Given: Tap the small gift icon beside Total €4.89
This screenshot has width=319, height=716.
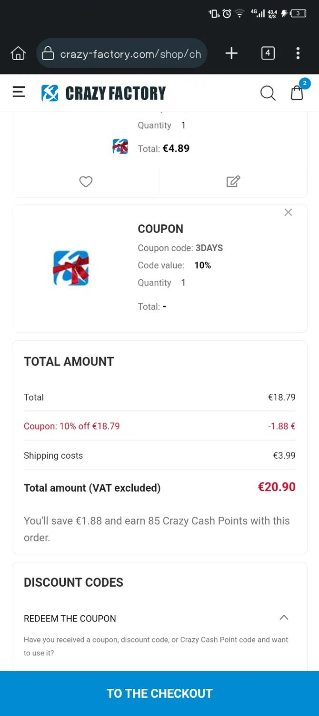Looking at the screenshot, I should tap(120, 147).
